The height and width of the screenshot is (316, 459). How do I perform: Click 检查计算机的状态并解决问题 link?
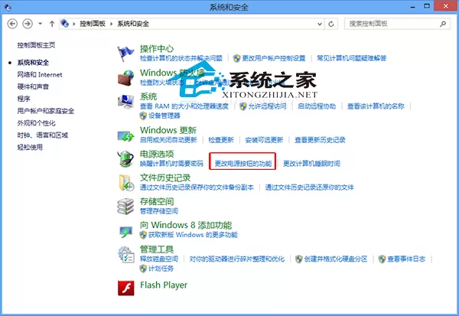pos(181,58)
